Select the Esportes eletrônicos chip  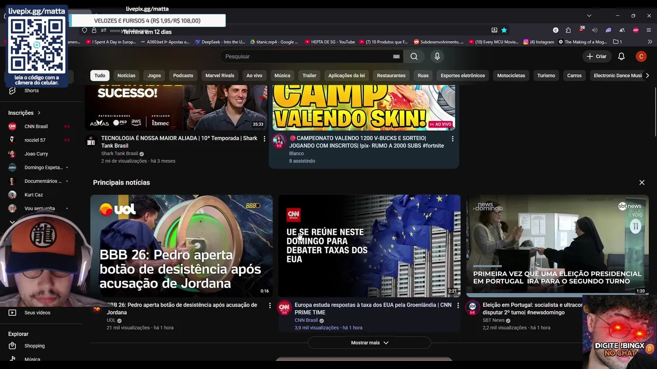(462, 75)
